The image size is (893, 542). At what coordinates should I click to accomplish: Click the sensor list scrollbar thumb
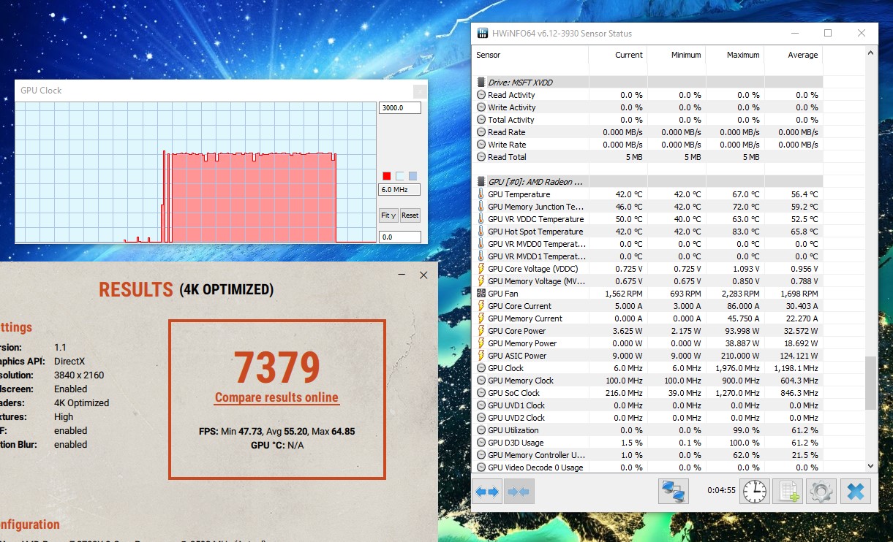[870, 383]
